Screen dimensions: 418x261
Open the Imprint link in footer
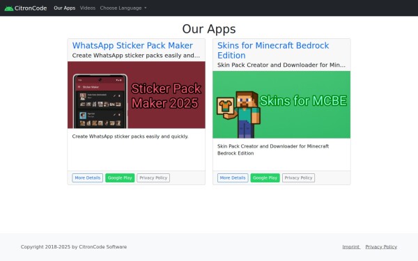point(351,247)
